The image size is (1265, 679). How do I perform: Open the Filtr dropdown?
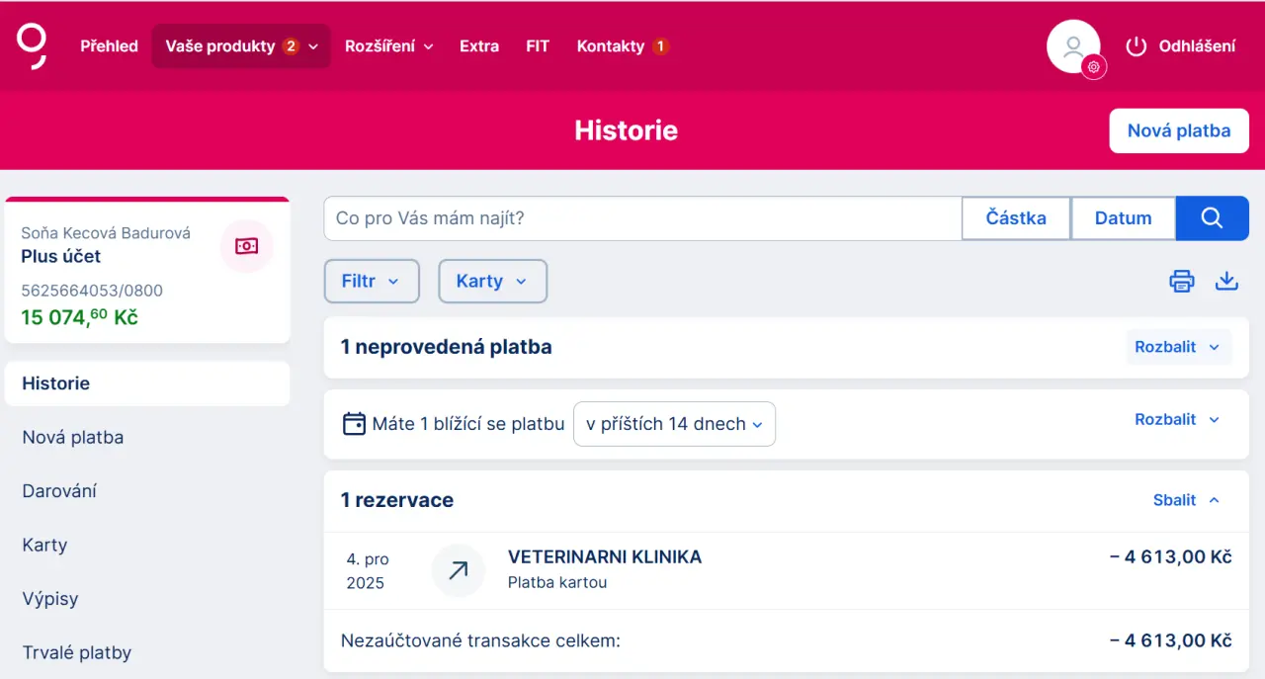(x=372, y=281)
